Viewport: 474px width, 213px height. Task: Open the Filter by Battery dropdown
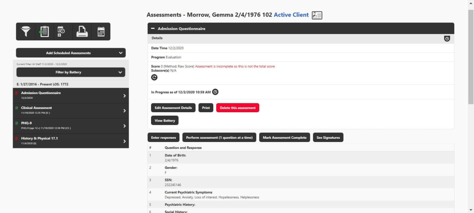tap(71, 72)
